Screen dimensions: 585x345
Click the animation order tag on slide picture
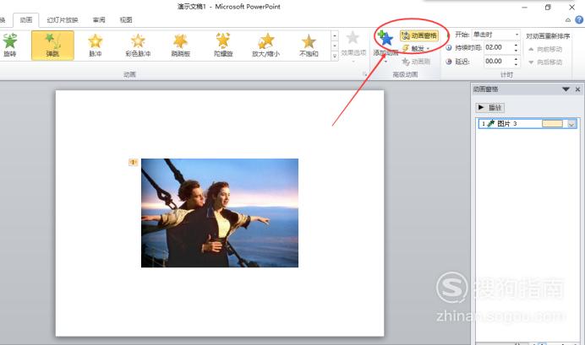click(134, 162)
